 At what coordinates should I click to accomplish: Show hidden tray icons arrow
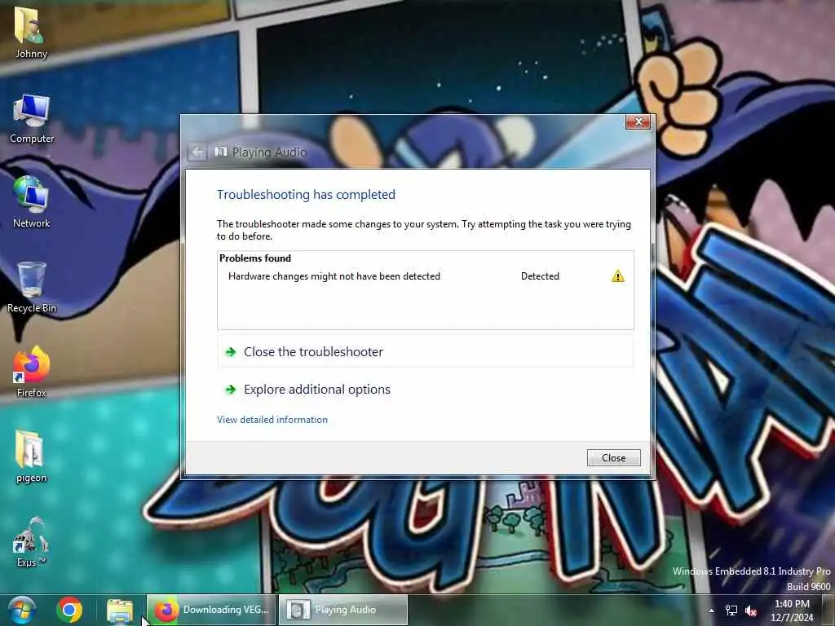711,611
